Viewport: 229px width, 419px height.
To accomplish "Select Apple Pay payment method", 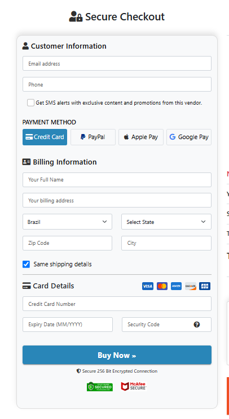I will point(141,137).
